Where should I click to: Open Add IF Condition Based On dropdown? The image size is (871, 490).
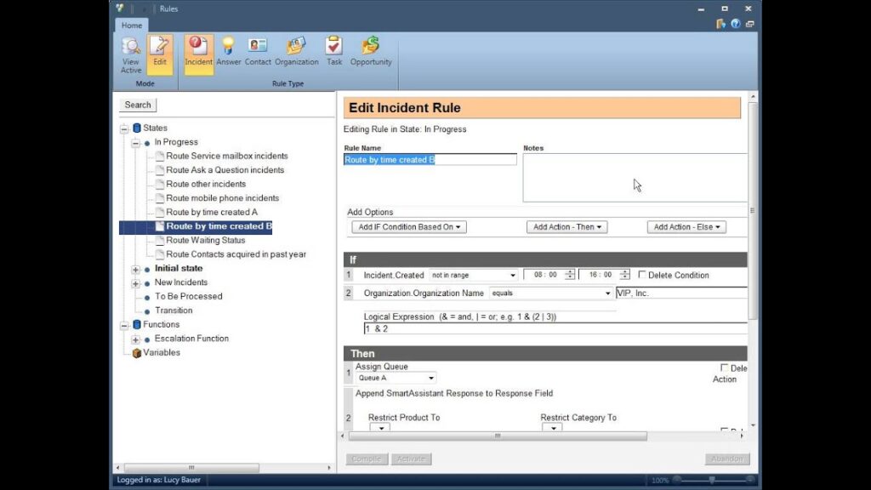[409, 226]
